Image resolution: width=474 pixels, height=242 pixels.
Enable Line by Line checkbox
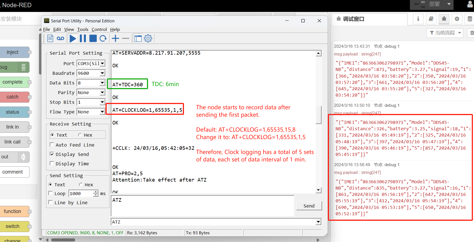51,202
